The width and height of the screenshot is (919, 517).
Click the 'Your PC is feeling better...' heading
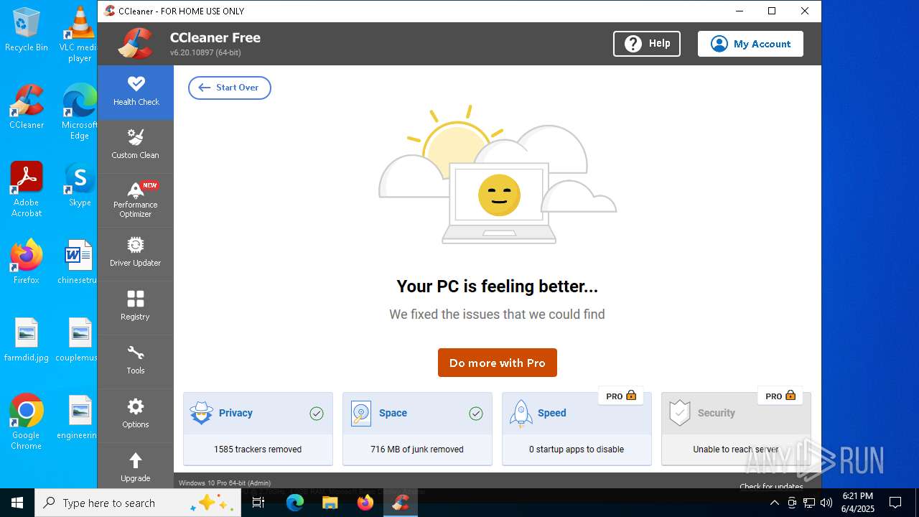(498, 287)
